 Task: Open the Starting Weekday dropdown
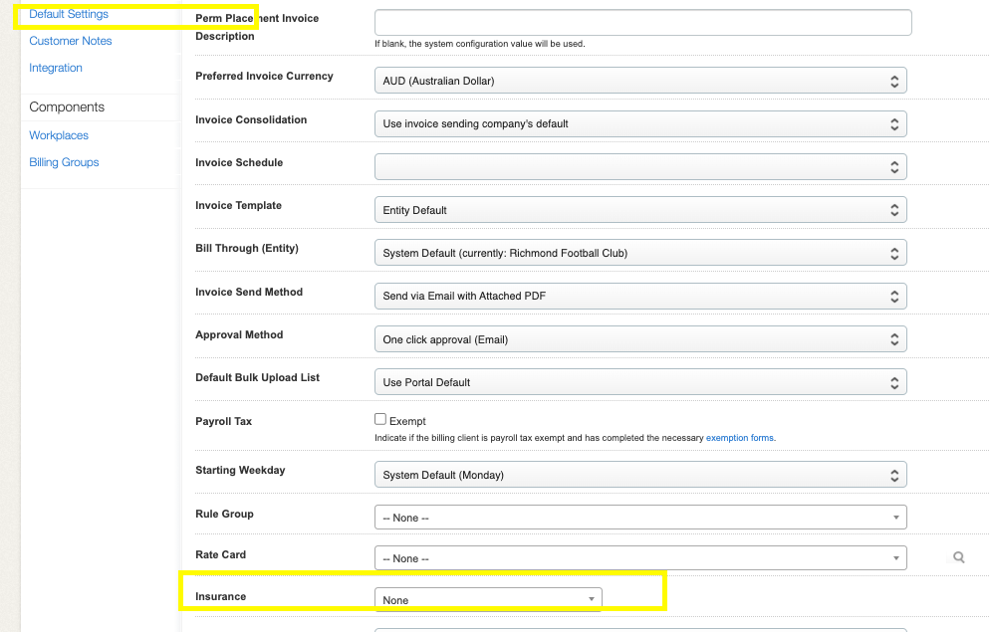click(x=640, y=475)
